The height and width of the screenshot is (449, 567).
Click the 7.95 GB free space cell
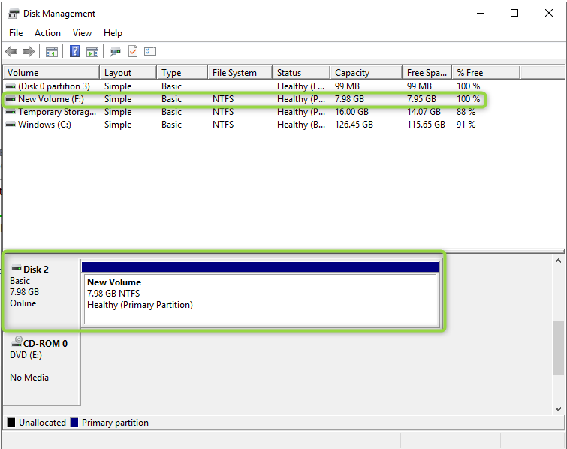421,98
